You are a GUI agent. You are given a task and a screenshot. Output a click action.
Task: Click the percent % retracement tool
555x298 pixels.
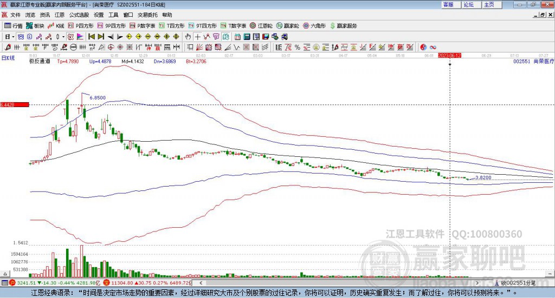tap(298, 47)
